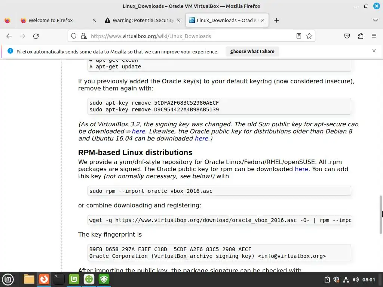Open the network connections tray icon
Screen dimensions: 383x287
click(x=346, y=280)
